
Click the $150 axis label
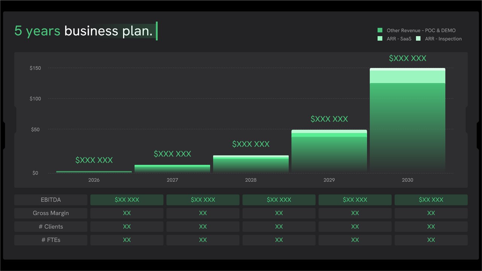tap(35, 68)
